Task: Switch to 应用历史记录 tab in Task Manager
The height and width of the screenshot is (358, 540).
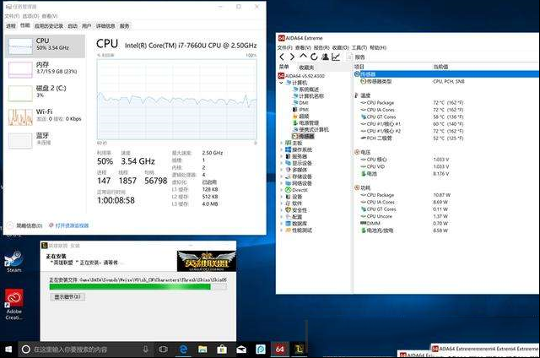Action: coord(49,26)
